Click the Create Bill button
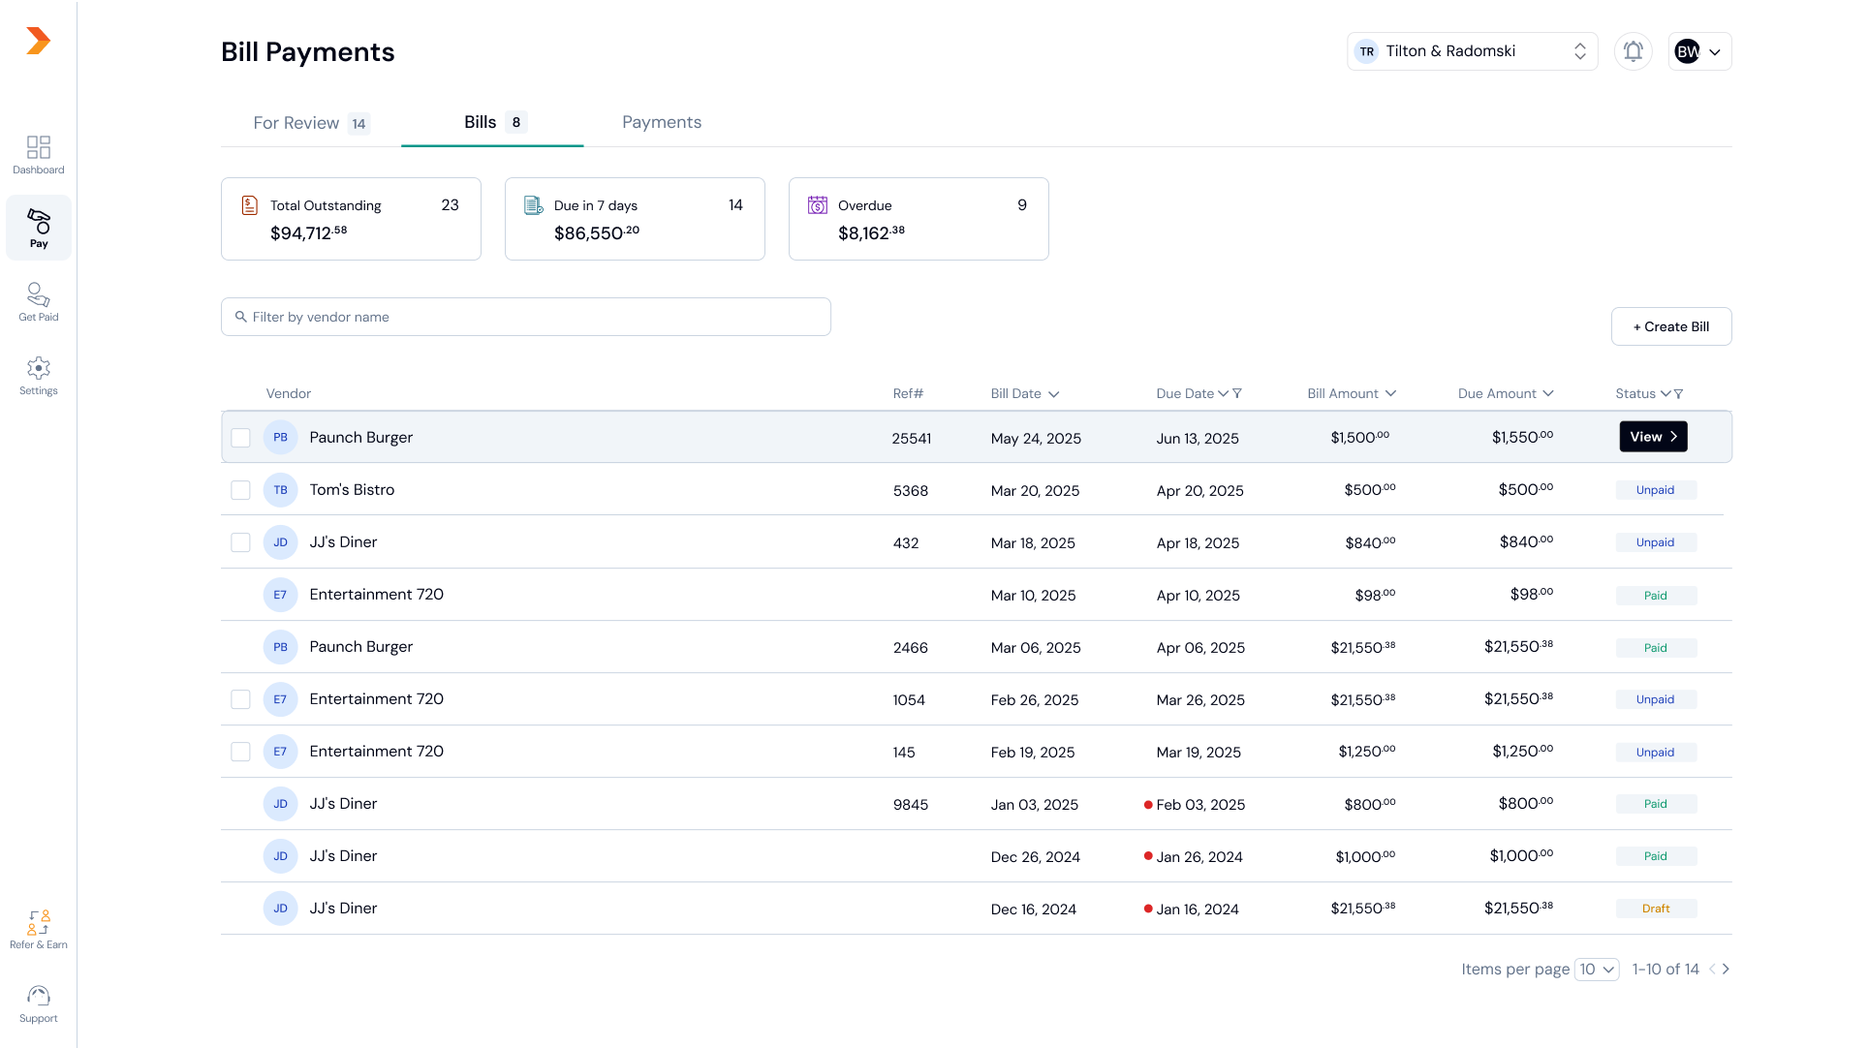The image size is (1868, 1048). click(x=1670, y=326)
